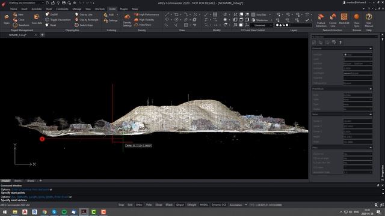Toggle Polar in status bar
This screenshot has width=385, height=216.
[x=149, y=205]
